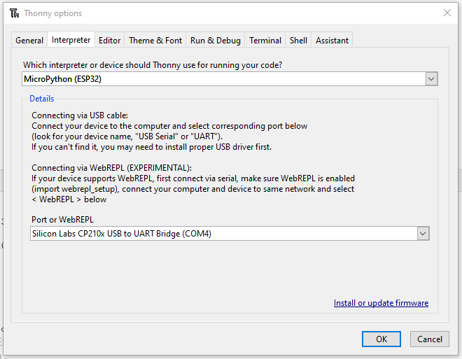Show the Shell tab settings
Image resolution: width=462 pixels, height=359 pixels.
pyautogui.click(x=298, y=41)
